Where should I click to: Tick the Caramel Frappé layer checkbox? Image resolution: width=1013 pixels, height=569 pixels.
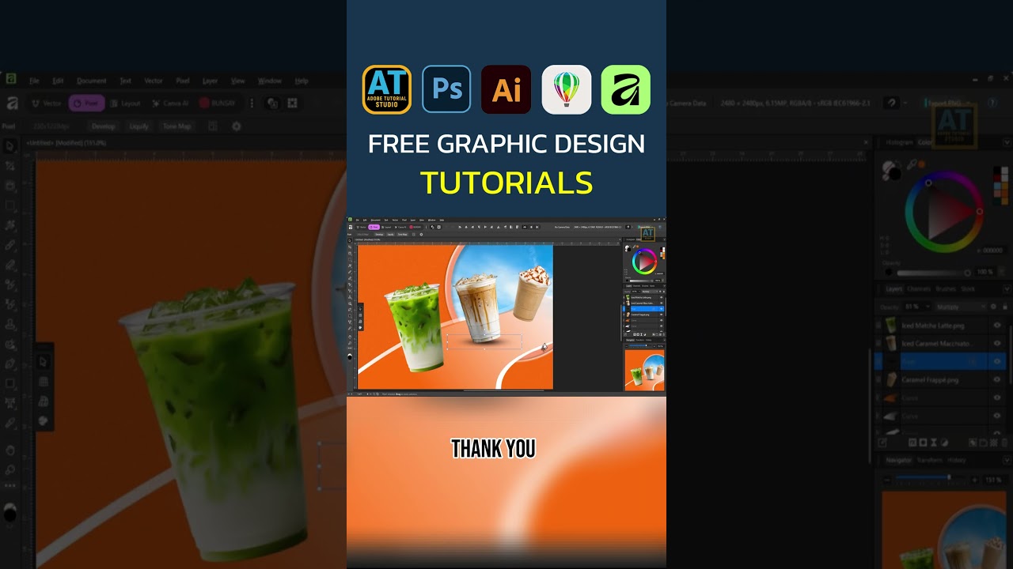coord(878,379)
